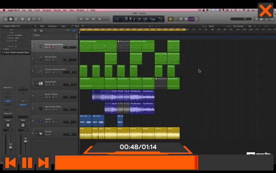The width and height of the screenshot is (276, 173).
Task: Open the Functions dropdown menu
Action: click(x=53, y=26)
